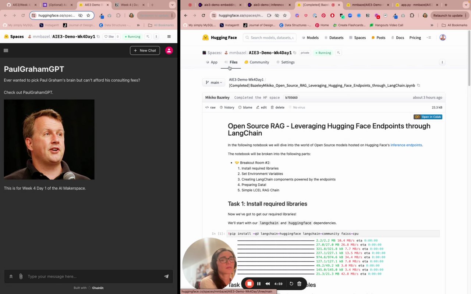The image size is (471, 294).
Task: Switch to the '(Optional)' tab in left window
Action: (58, 5)
